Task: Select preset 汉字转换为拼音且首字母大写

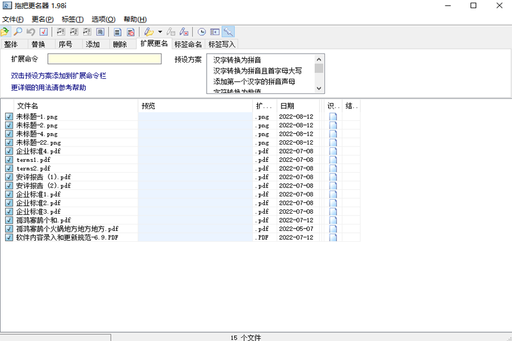Action: [x=257, y=71]
